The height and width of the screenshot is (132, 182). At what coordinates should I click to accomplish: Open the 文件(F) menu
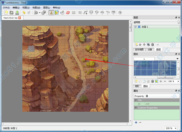(x=6, y=8)
